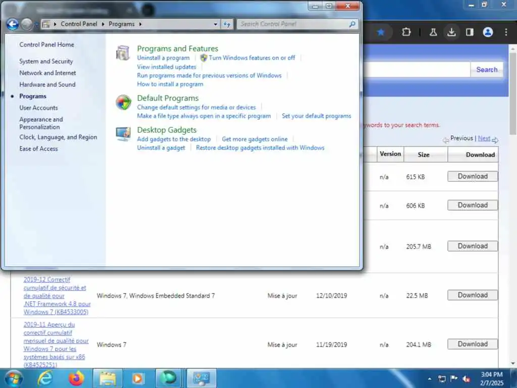
Task: Click the Next link in catalog pagination
Action: pyautogui.click(x=484, y=138)
